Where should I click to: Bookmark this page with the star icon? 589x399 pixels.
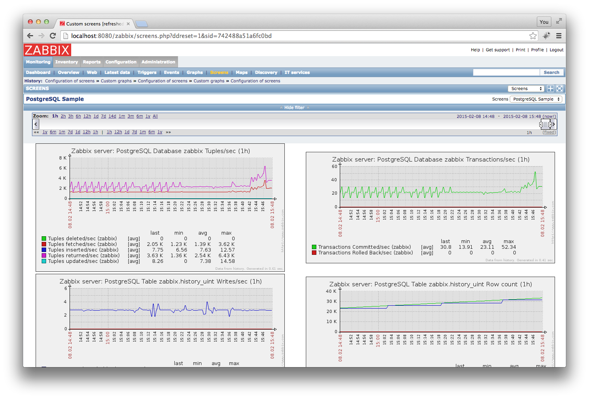pyautogui.click(x=533, y=36)
